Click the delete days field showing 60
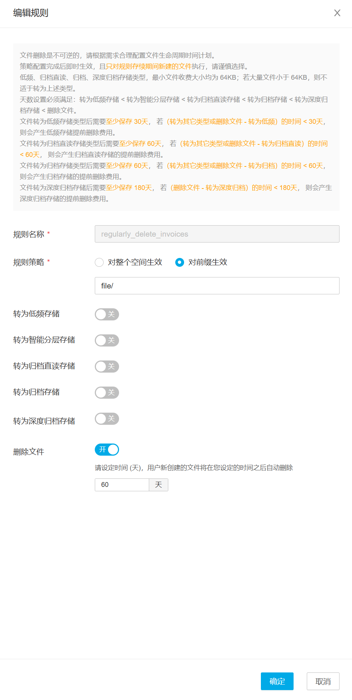352x700 pixels. coord(122,485)
